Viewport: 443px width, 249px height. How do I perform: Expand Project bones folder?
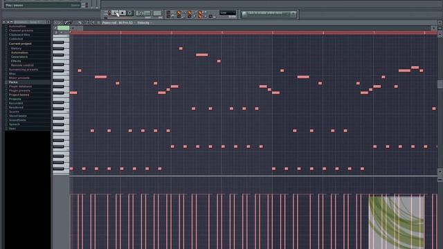[x=19, y=95]
